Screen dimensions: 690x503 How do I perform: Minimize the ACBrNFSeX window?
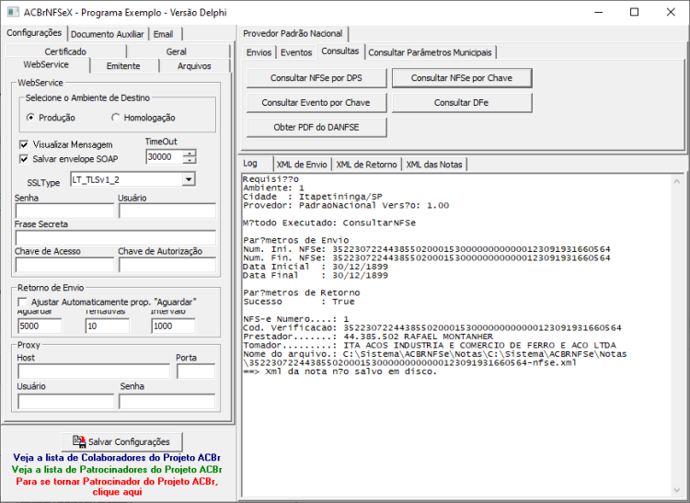[x=598, y=12]
